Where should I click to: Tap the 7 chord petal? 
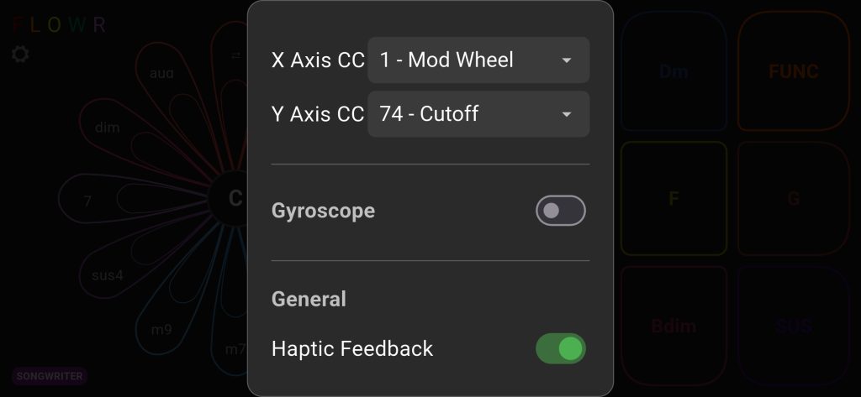click(x=87, y=201)
